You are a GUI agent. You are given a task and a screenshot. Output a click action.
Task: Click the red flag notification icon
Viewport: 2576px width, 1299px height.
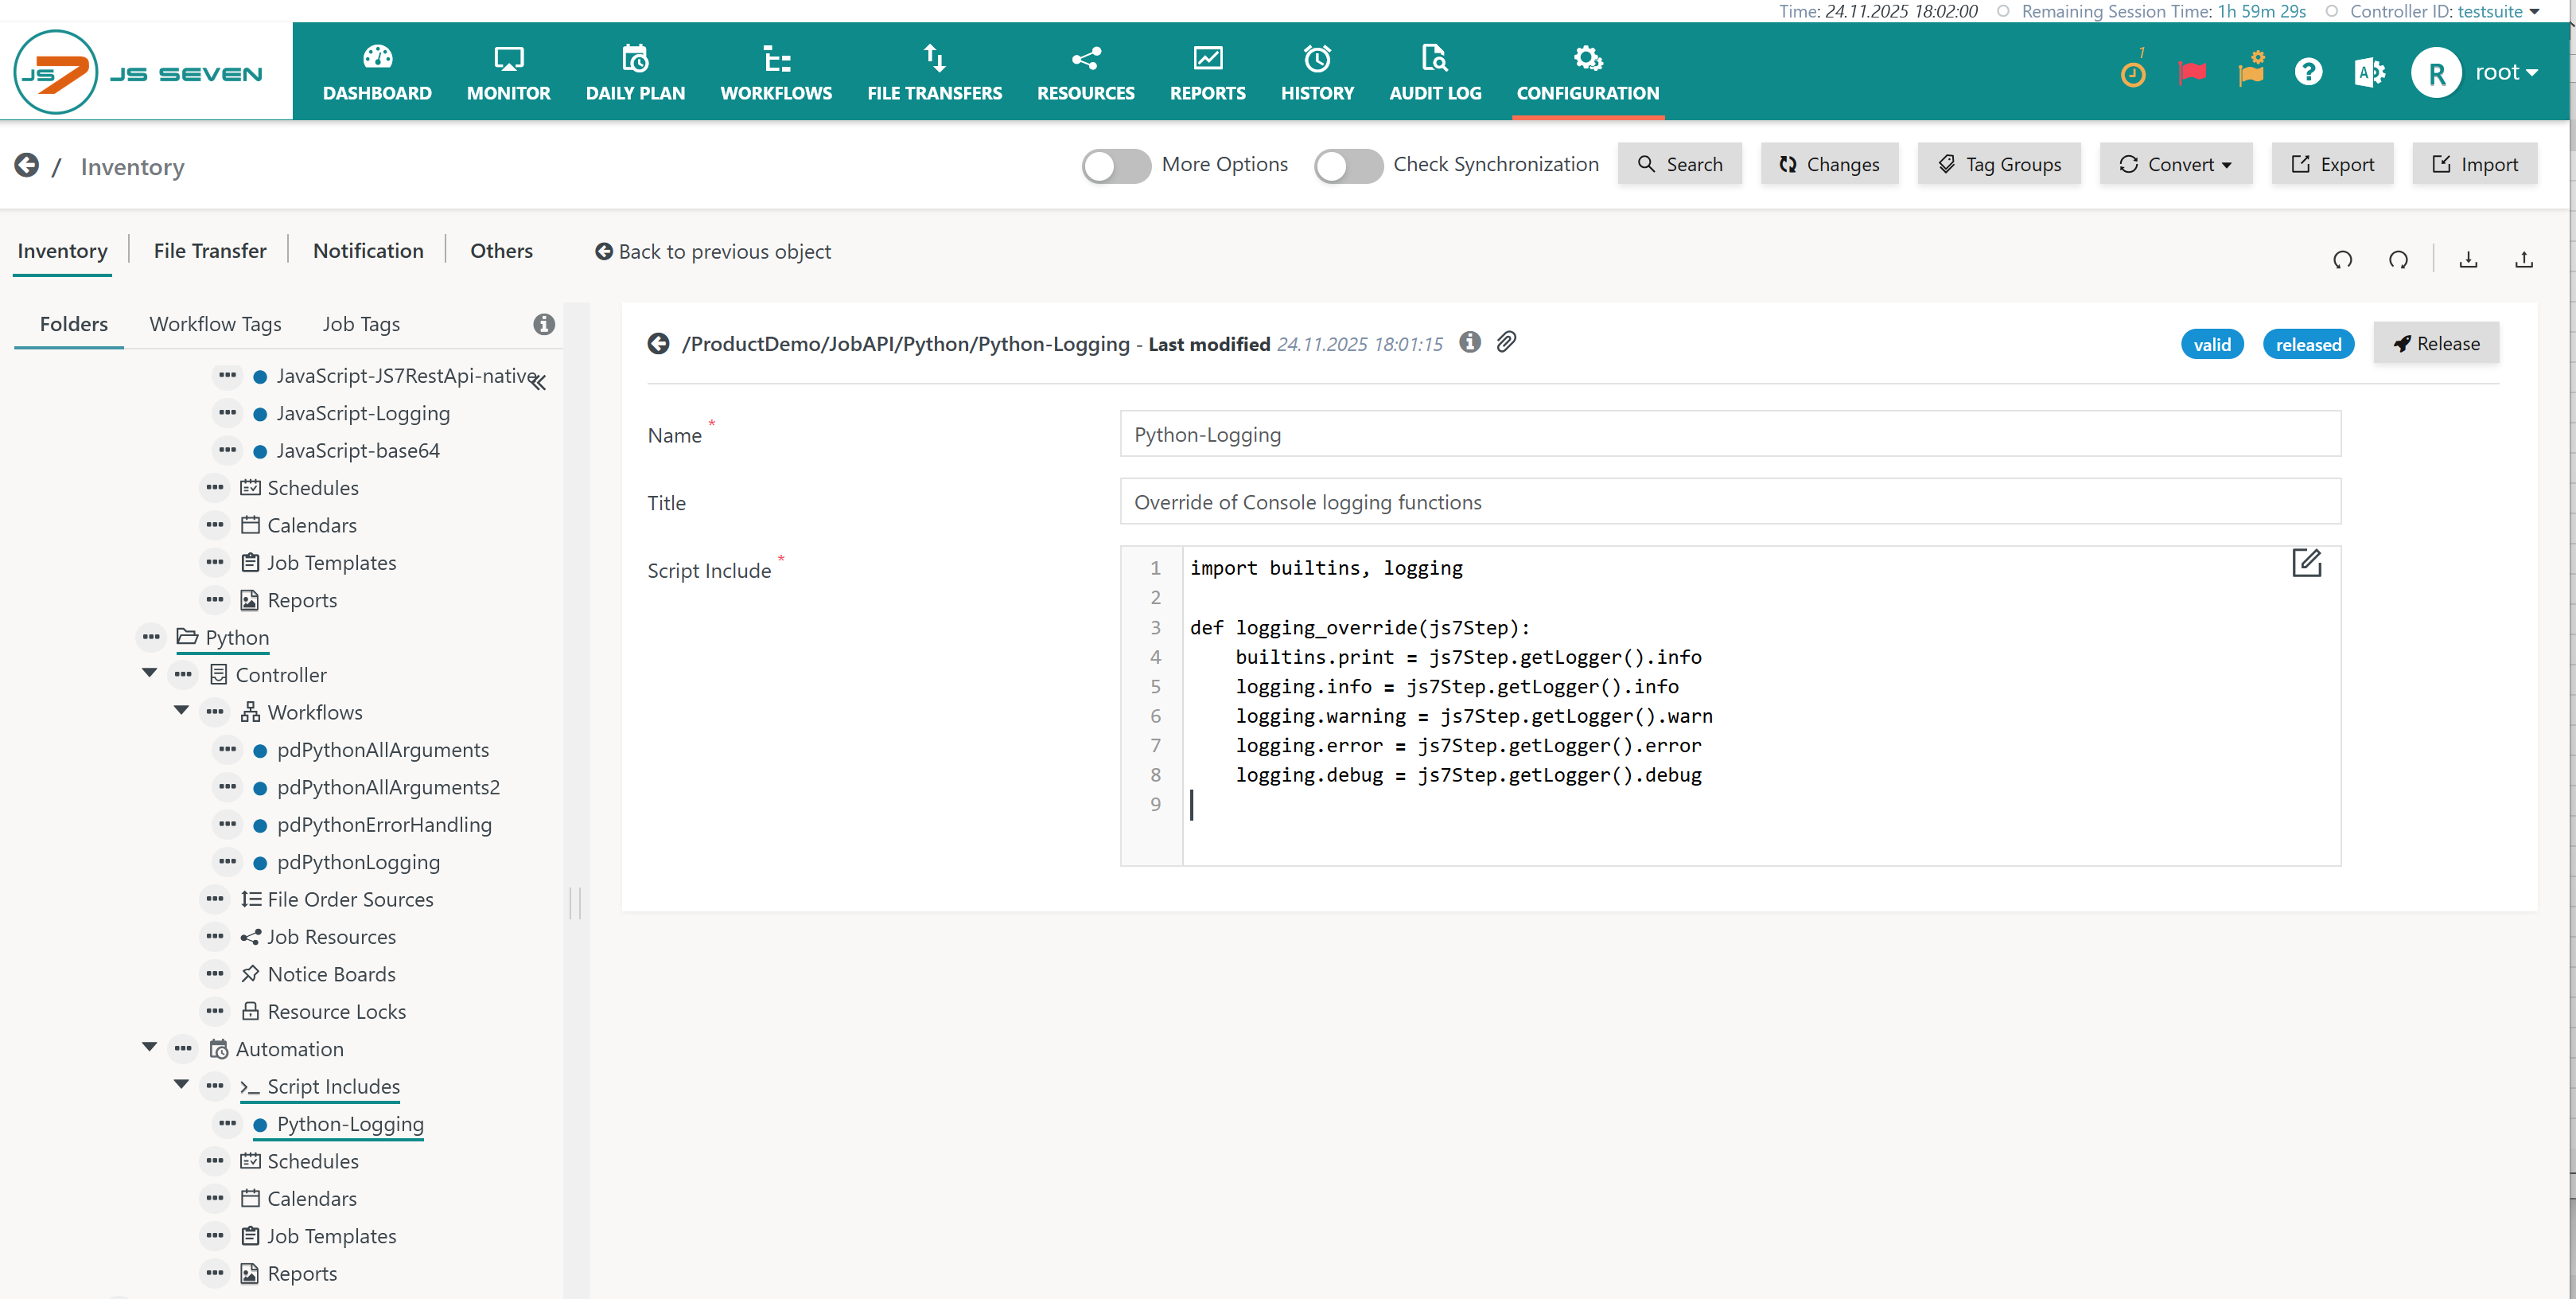point(2191,72)
